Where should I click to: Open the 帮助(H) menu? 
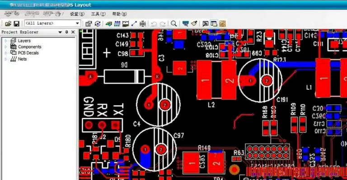pyautogui.click(x=119, y=14)
